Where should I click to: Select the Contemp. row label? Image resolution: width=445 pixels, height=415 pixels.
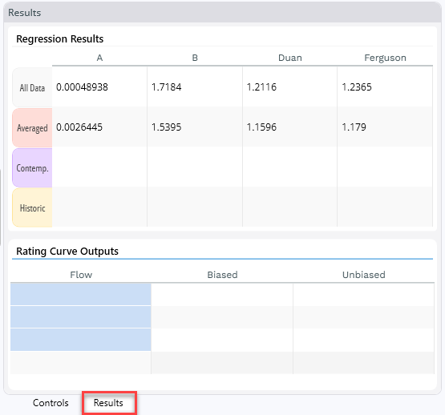32,168
